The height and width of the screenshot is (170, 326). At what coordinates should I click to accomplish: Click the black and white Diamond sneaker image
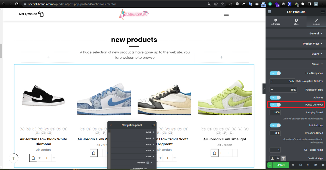coord(43,95)
